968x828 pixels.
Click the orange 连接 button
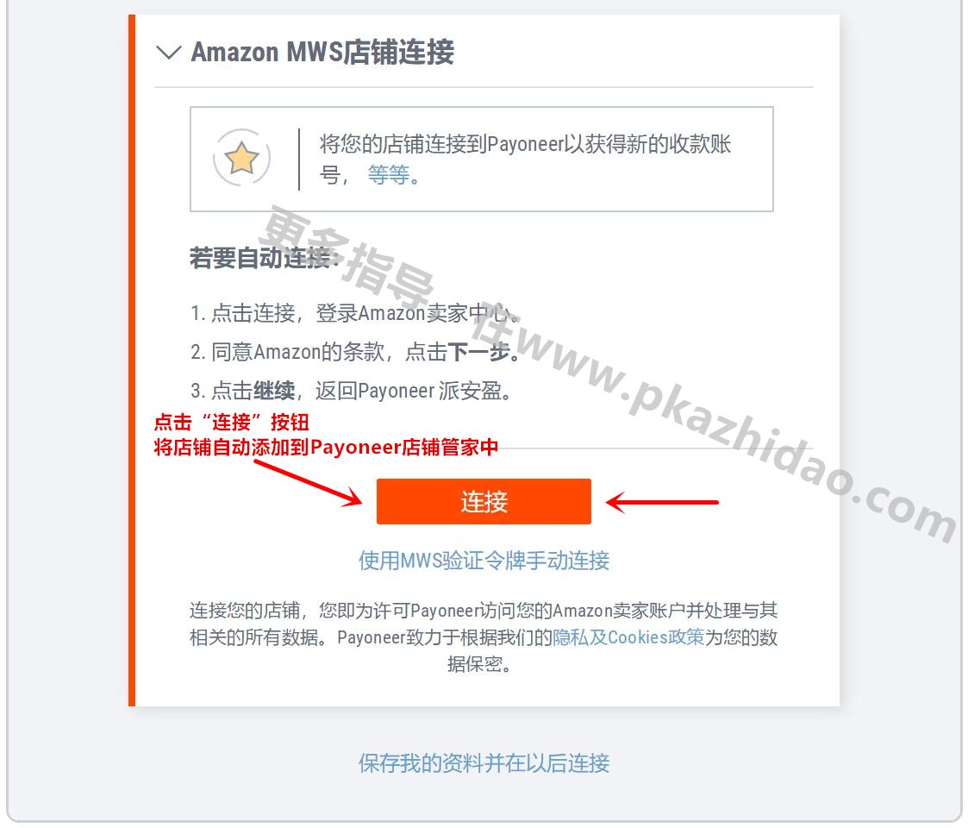coord(484,501)
